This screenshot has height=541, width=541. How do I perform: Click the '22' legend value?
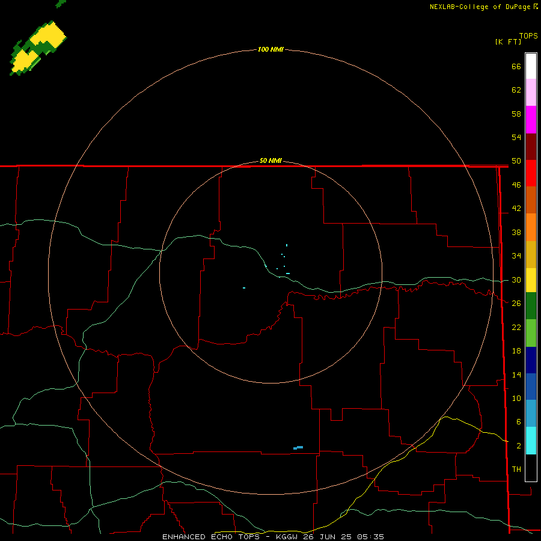point(516,327)
